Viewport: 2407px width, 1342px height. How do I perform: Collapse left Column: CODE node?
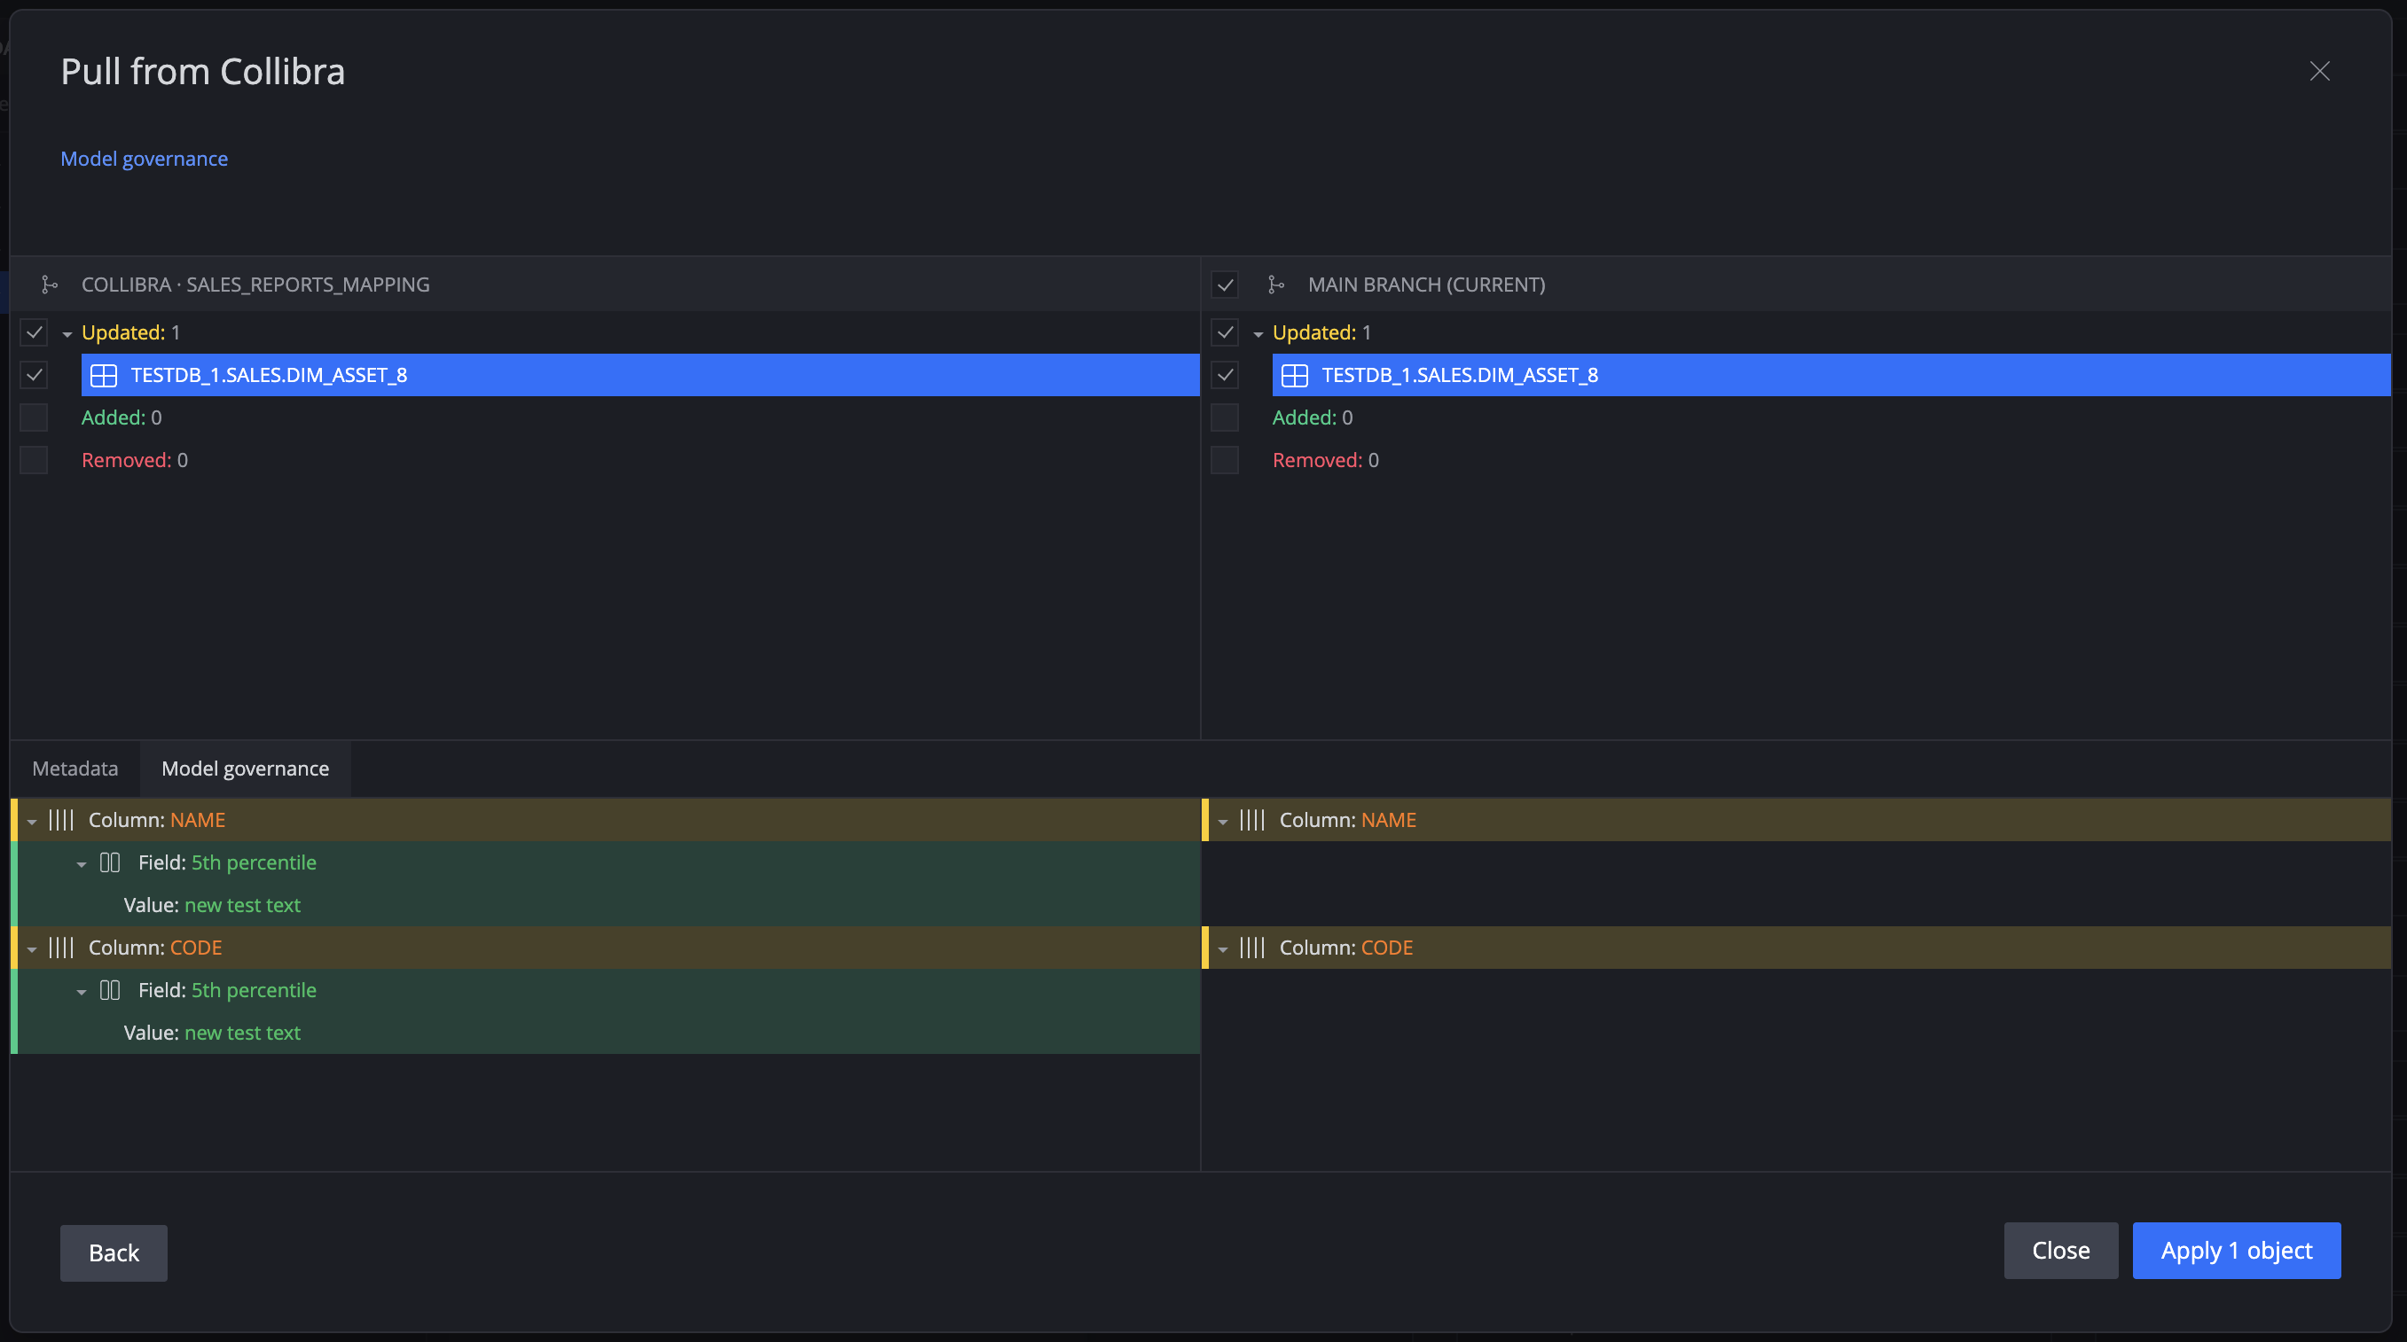32,949
